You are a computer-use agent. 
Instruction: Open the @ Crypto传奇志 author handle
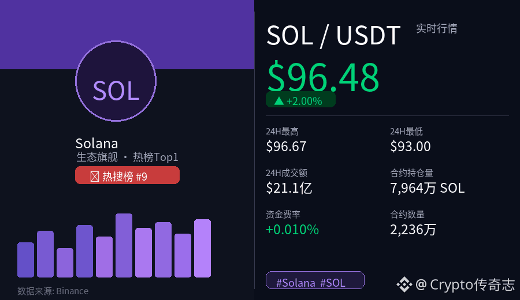pos(465,284)
